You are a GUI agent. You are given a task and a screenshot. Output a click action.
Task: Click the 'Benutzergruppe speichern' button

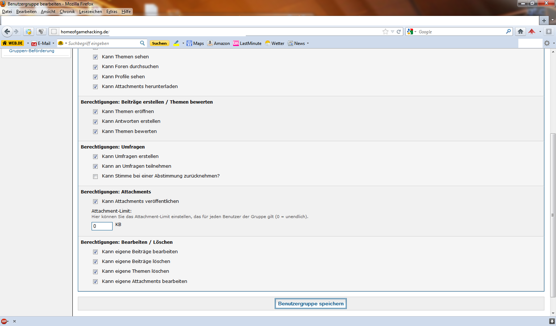point(311,304)
